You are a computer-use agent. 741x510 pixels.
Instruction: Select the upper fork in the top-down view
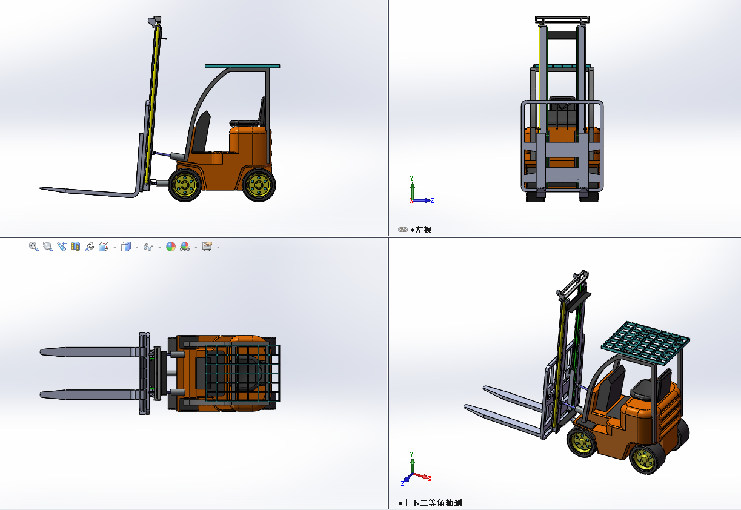(x=89, y=351)
